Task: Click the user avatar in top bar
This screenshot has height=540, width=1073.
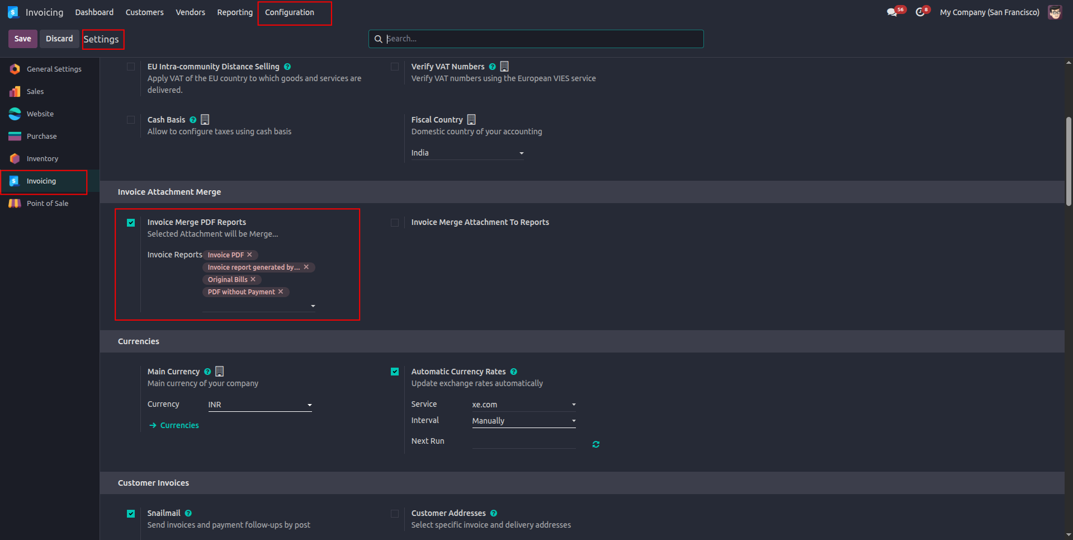Action: pyautogui.click(x=1055, y=12)
